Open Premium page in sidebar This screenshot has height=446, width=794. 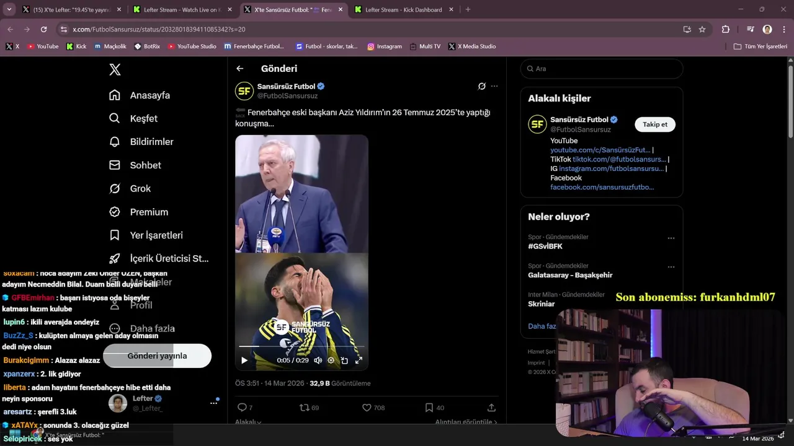coord(139,212)
